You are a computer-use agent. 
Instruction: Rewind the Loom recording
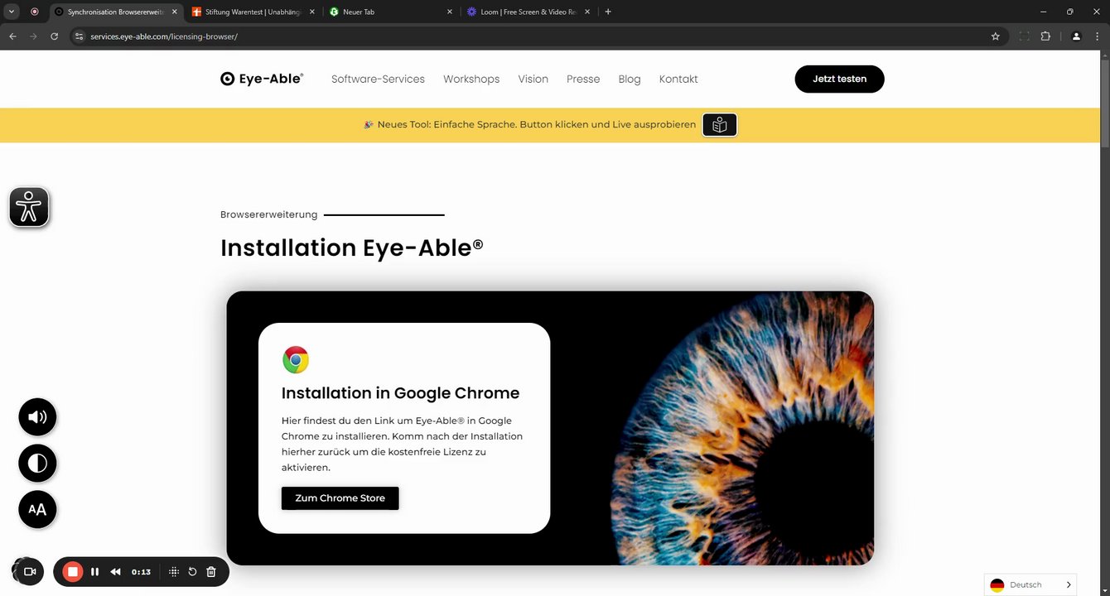(x=116, y=572)
